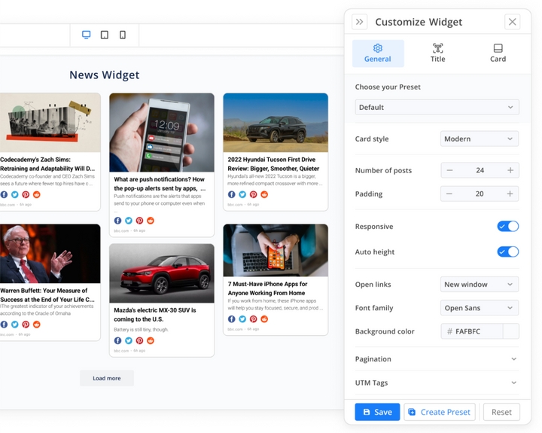Share iPhone Apps article on Facebook
Viewport: 542px width, 433px height.
click(x=232, y=319)
